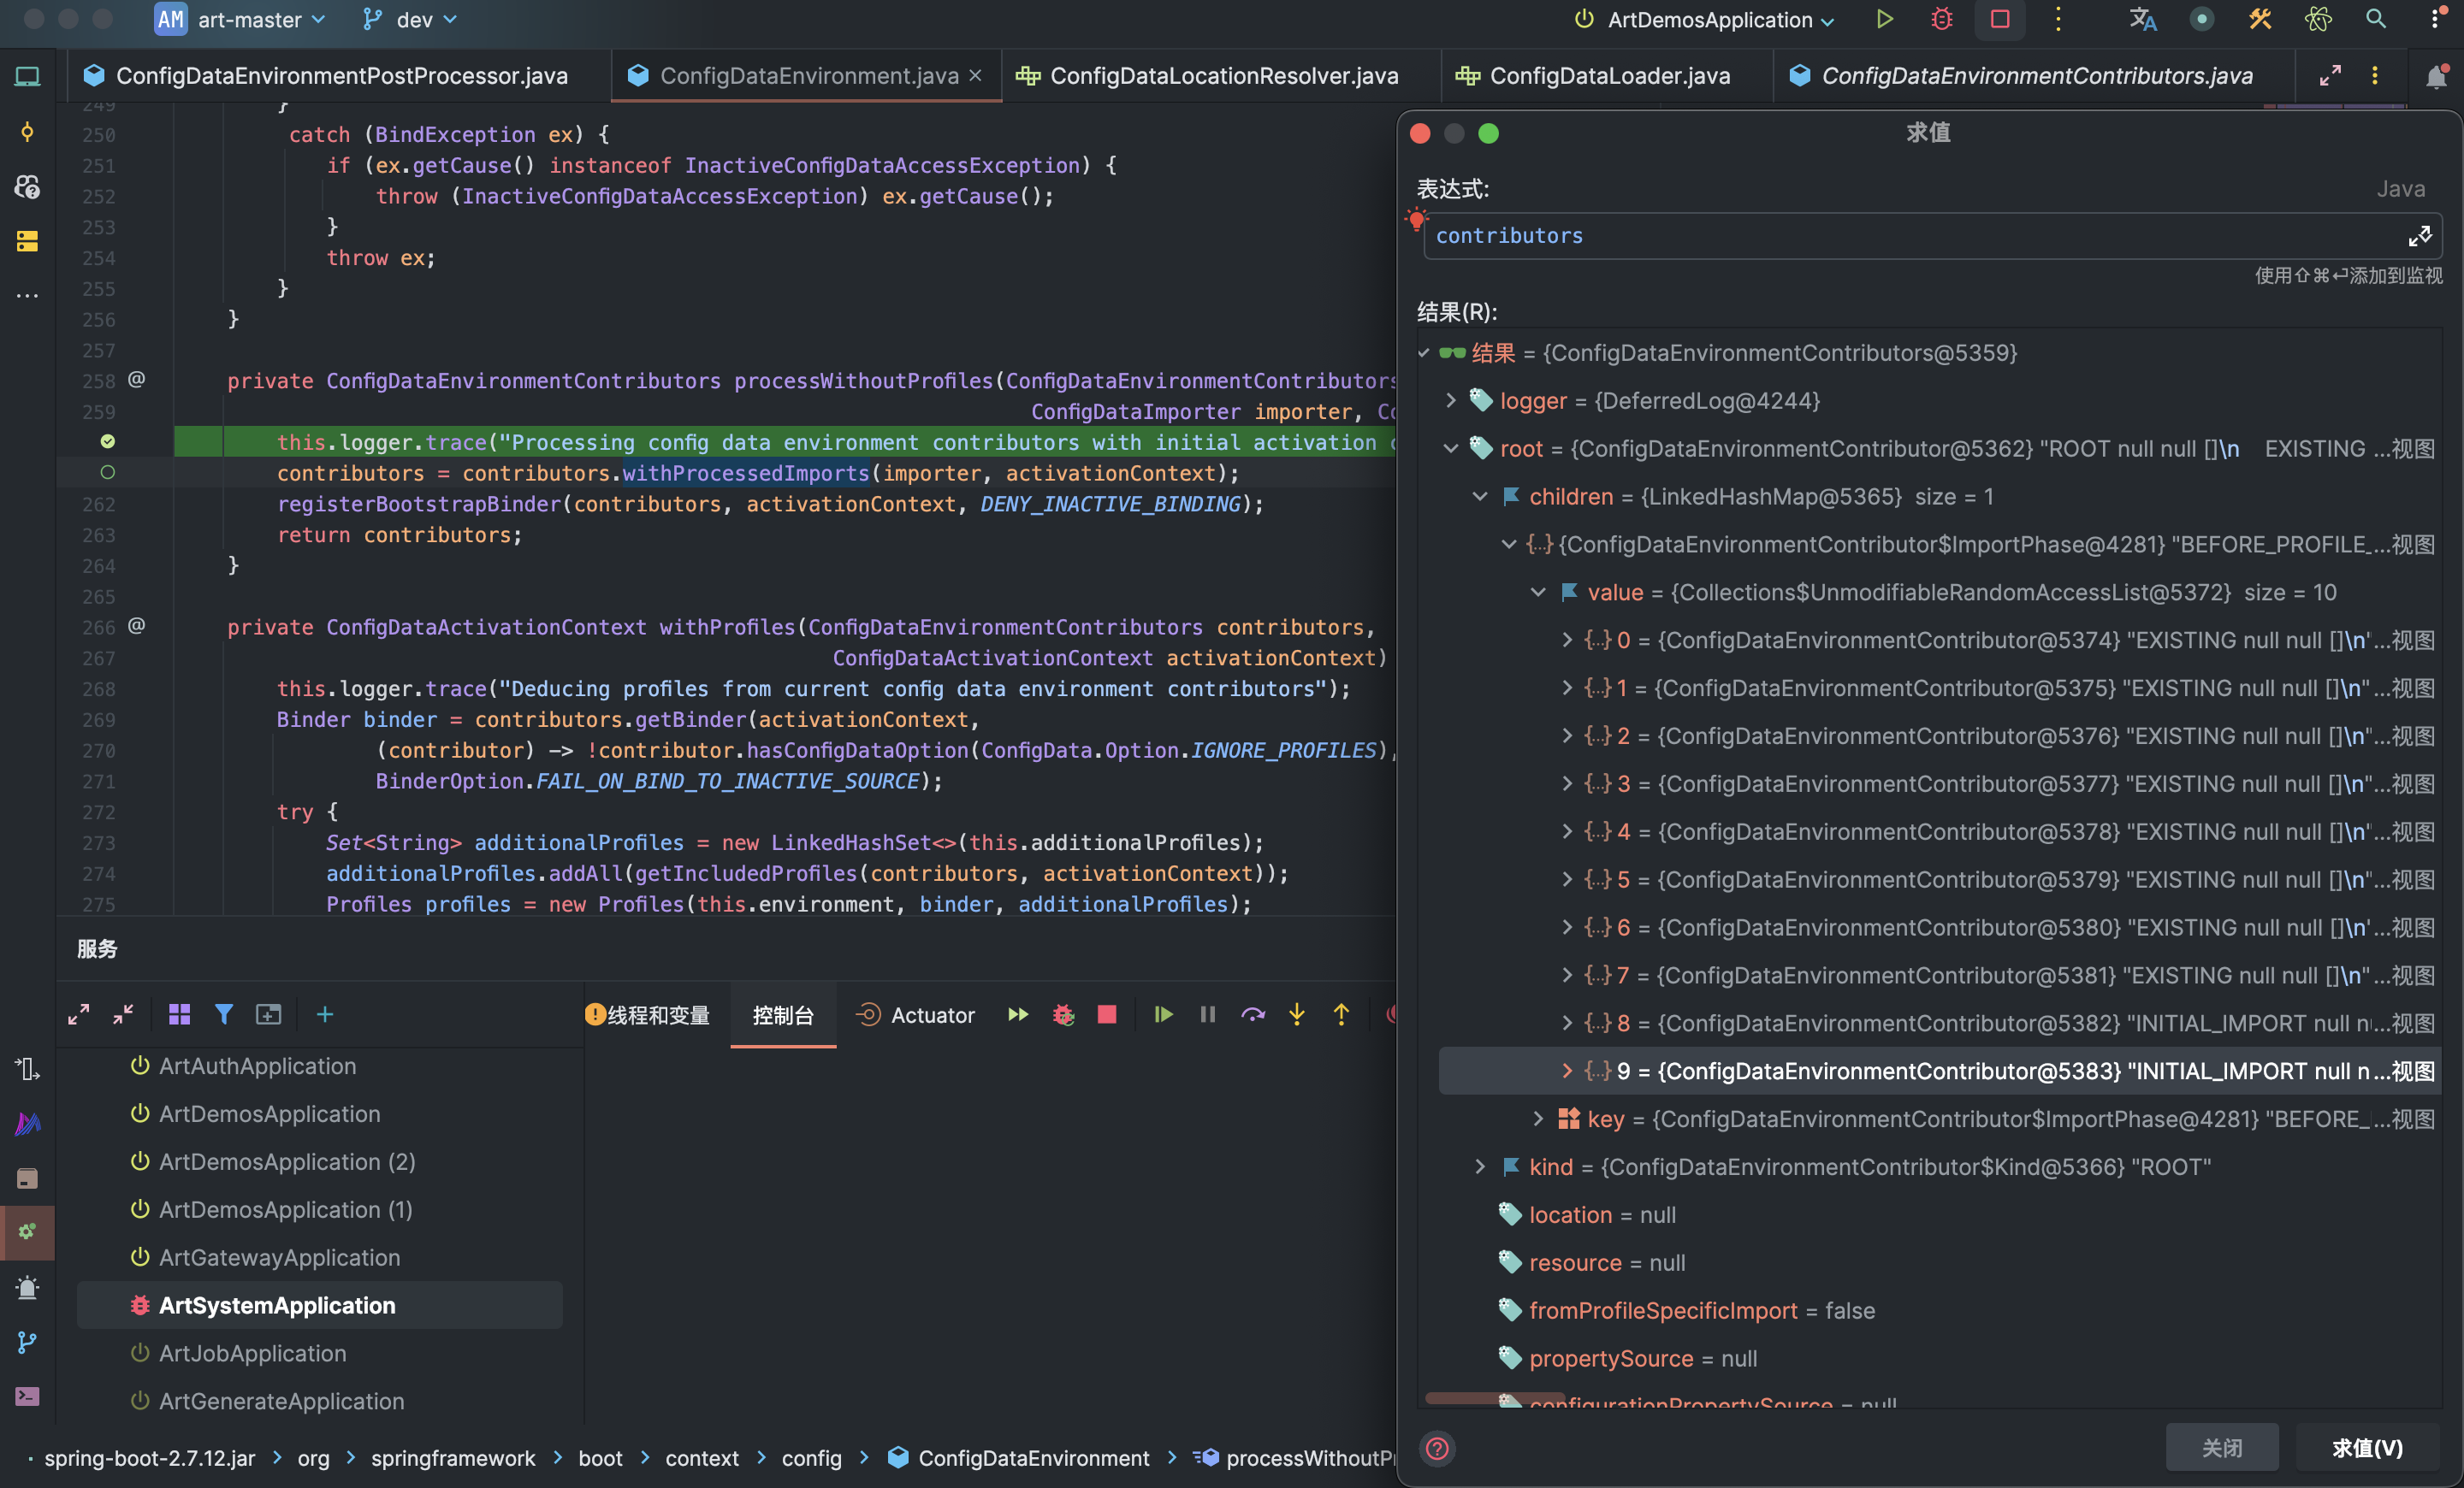Click the expand-editor icon in the expression field

2419,236
